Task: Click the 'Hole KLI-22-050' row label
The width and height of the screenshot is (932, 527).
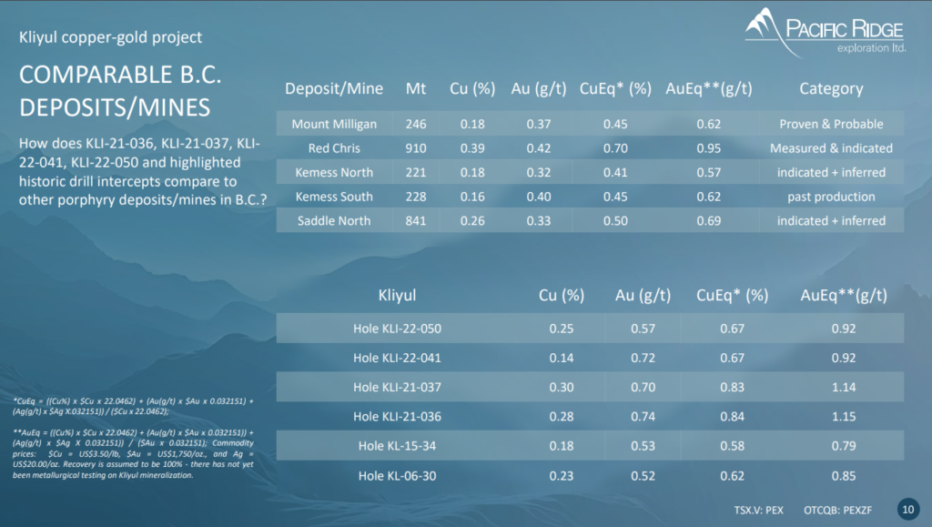Action: click(x=397, y=329)
